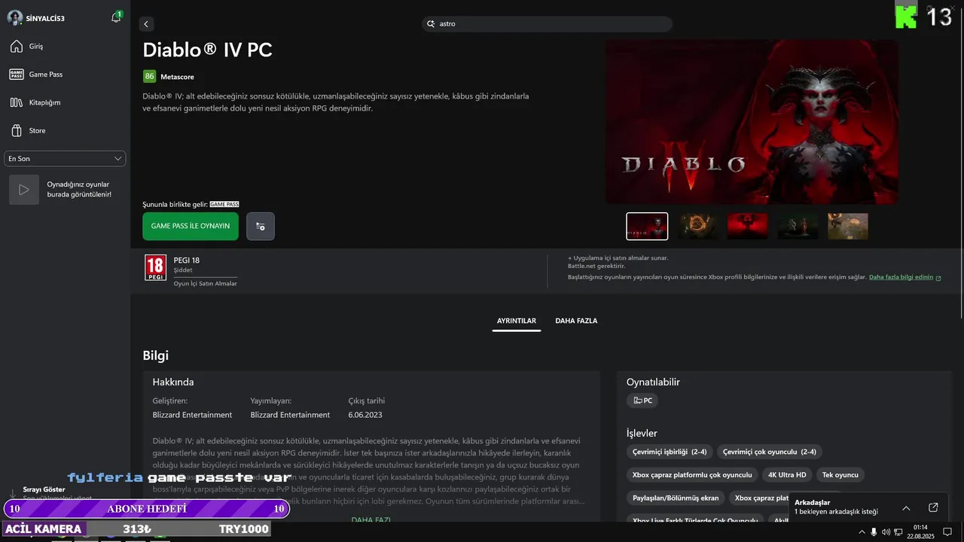Screen dimensions: 964x542
Task: Go back using the arrow button
Action: pyautogui.click(x=146, y=24)
